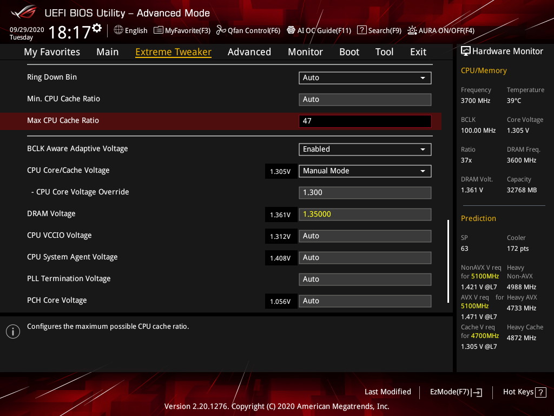Click the 172 pts cooler score
This screenshot has height=416, width=554.
(x=518, y=249)
